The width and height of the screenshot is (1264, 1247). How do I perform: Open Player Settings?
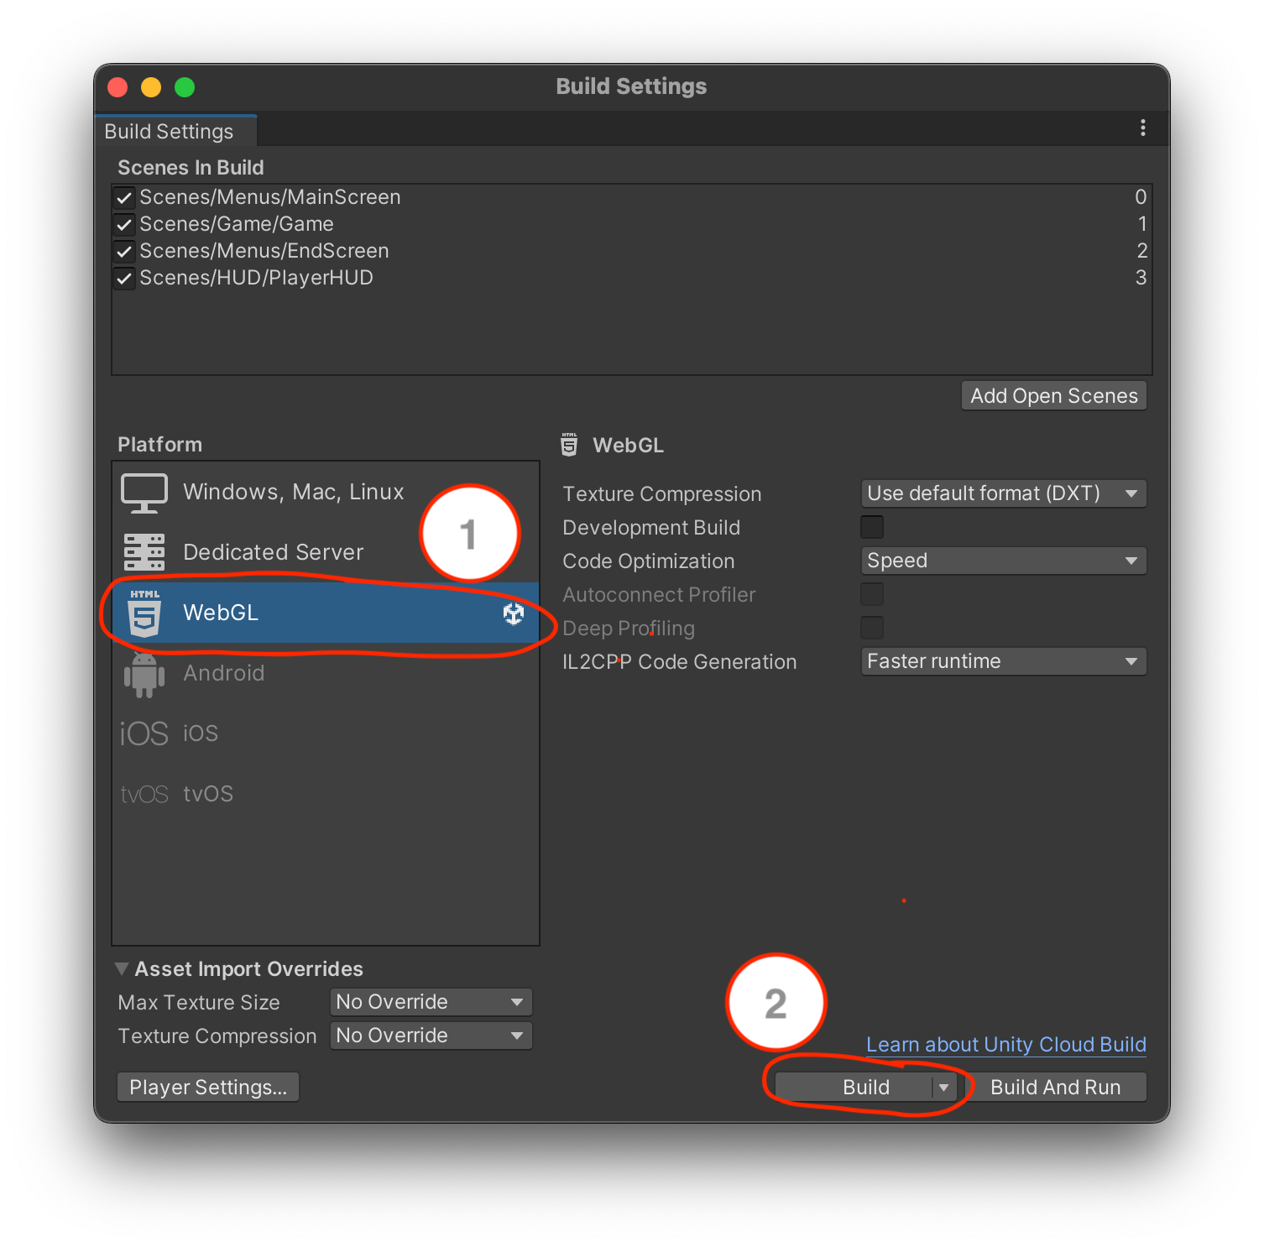(x=208, y=1088)
